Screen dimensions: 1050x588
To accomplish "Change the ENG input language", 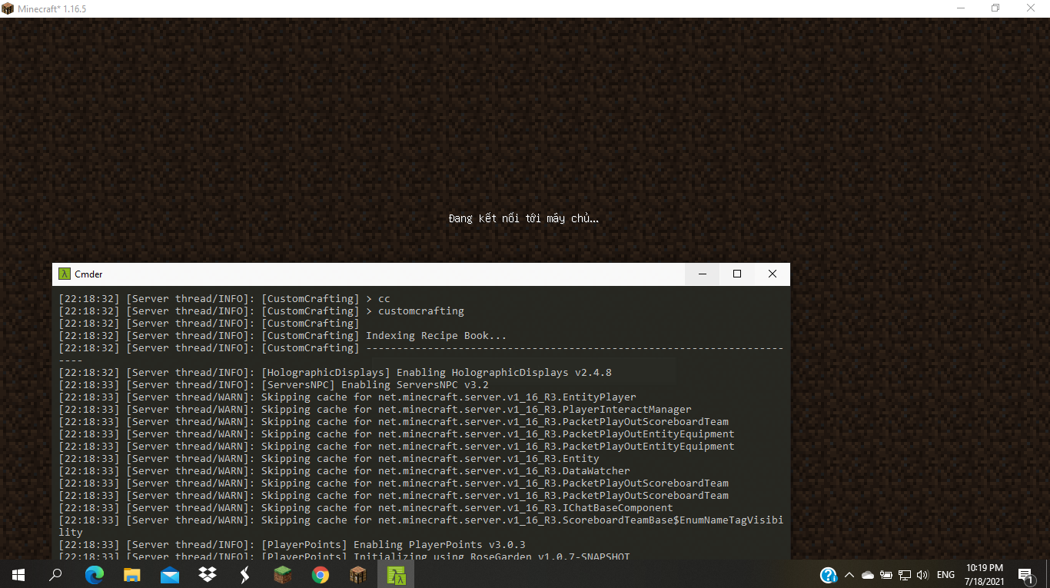I will (x=945, y=575).
